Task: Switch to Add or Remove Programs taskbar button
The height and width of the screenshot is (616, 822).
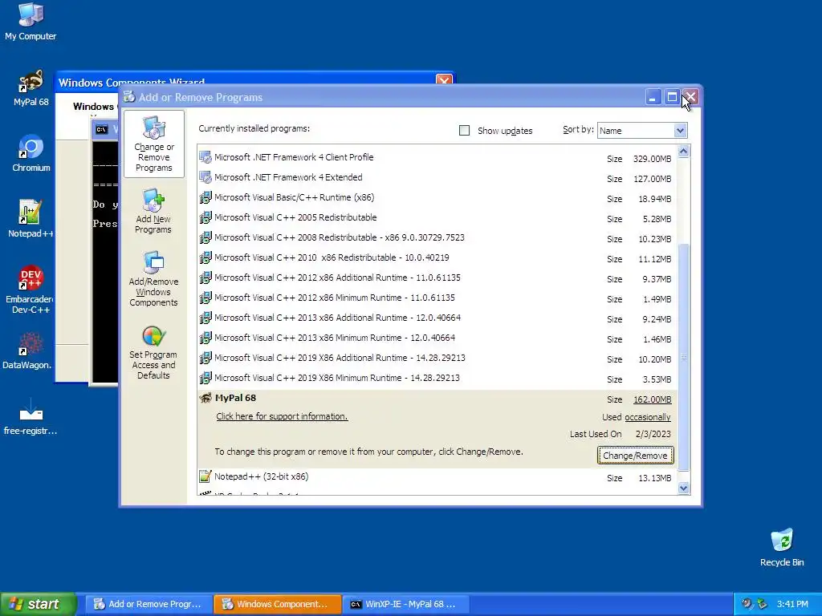Action: click(148, 604)
